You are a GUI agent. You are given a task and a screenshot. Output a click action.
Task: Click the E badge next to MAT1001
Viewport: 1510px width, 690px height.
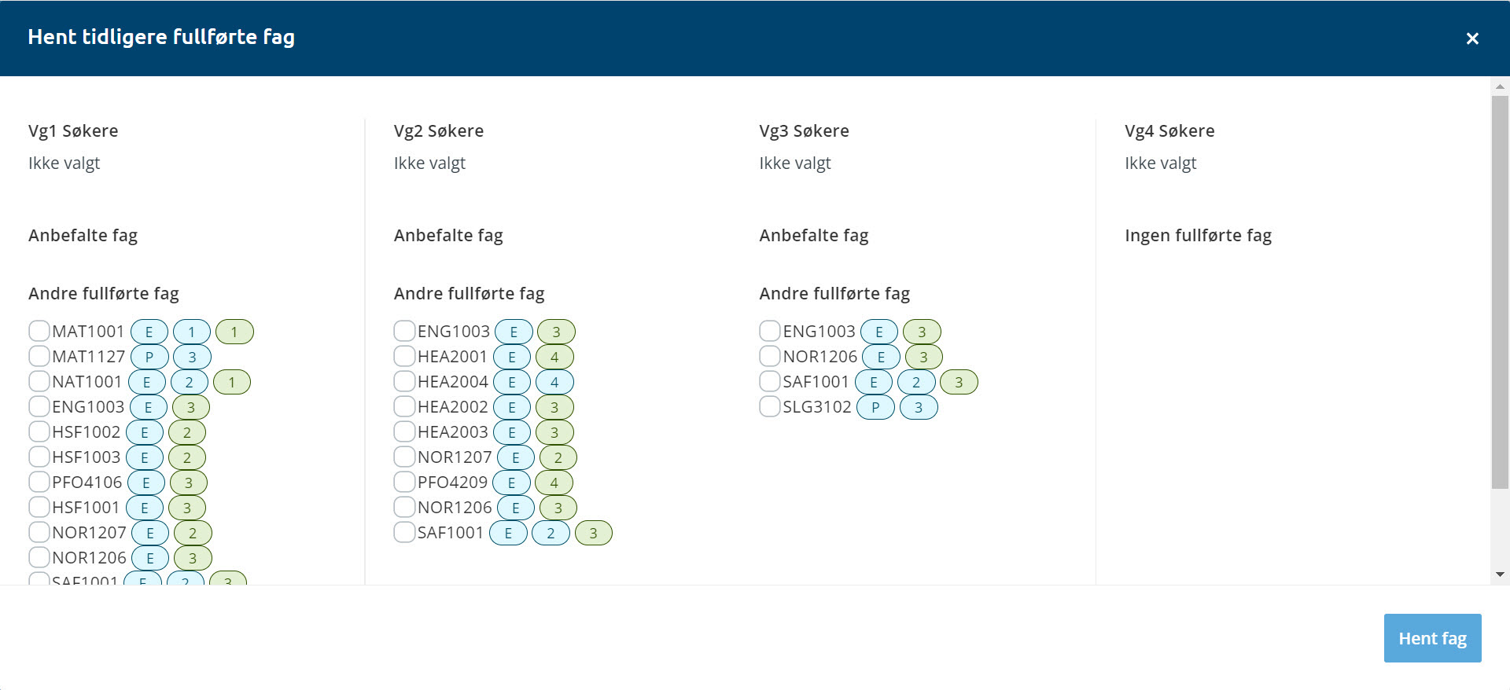point(149,332)
